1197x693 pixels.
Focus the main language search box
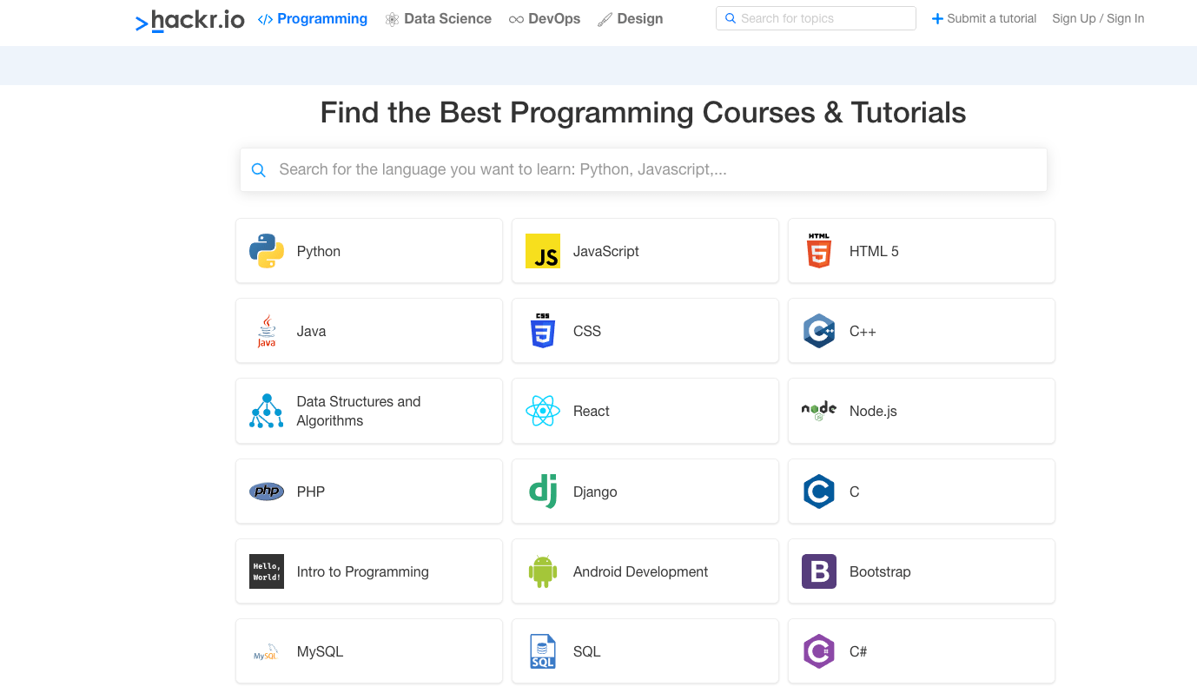click(644, 169)
